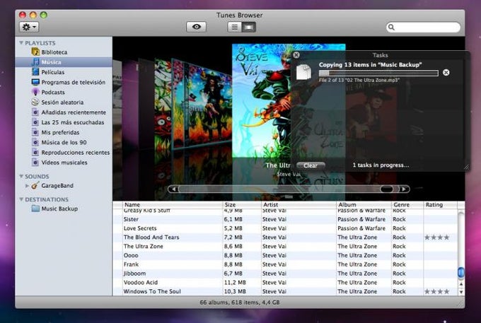The height and width of the screenshot is (323, 481).
Task: Select the Películas icon
Action: [x=35, y=72]
